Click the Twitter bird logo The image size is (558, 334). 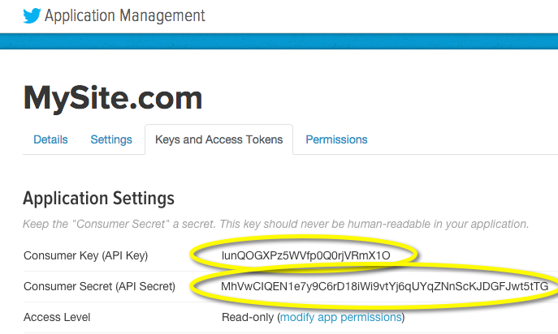32,15
